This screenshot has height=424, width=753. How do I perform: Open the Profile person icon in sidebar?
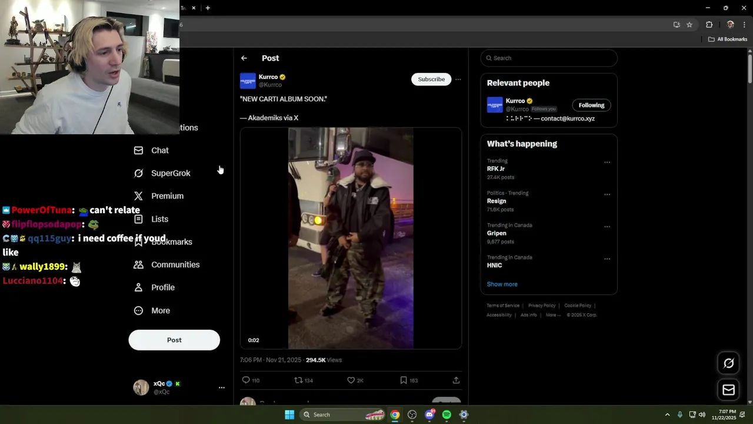tap(138, 287)
